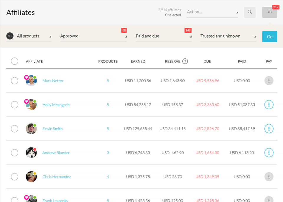This screenshot has width=283, height=202.
Task: Click Chris Hernandez's avatar thumbnail
Action: (x=31, y=177)
